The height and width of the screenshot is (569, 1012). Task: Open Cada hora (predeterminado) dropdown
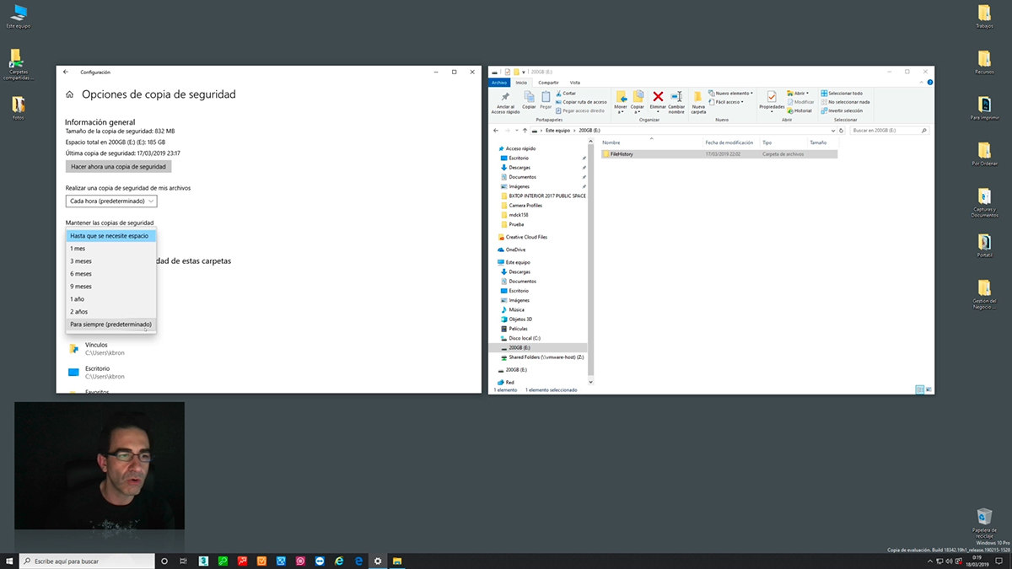pyautogui.click(x=111, y=201)
